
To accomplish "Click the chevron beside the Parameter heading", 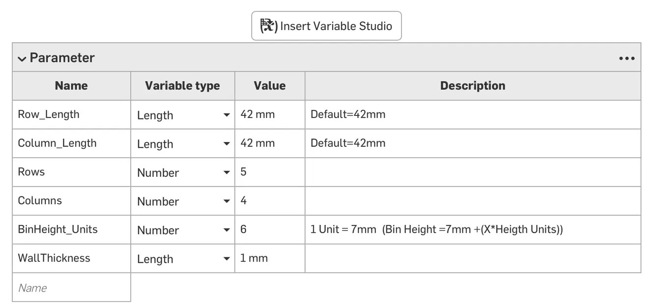I will (22, 58).
